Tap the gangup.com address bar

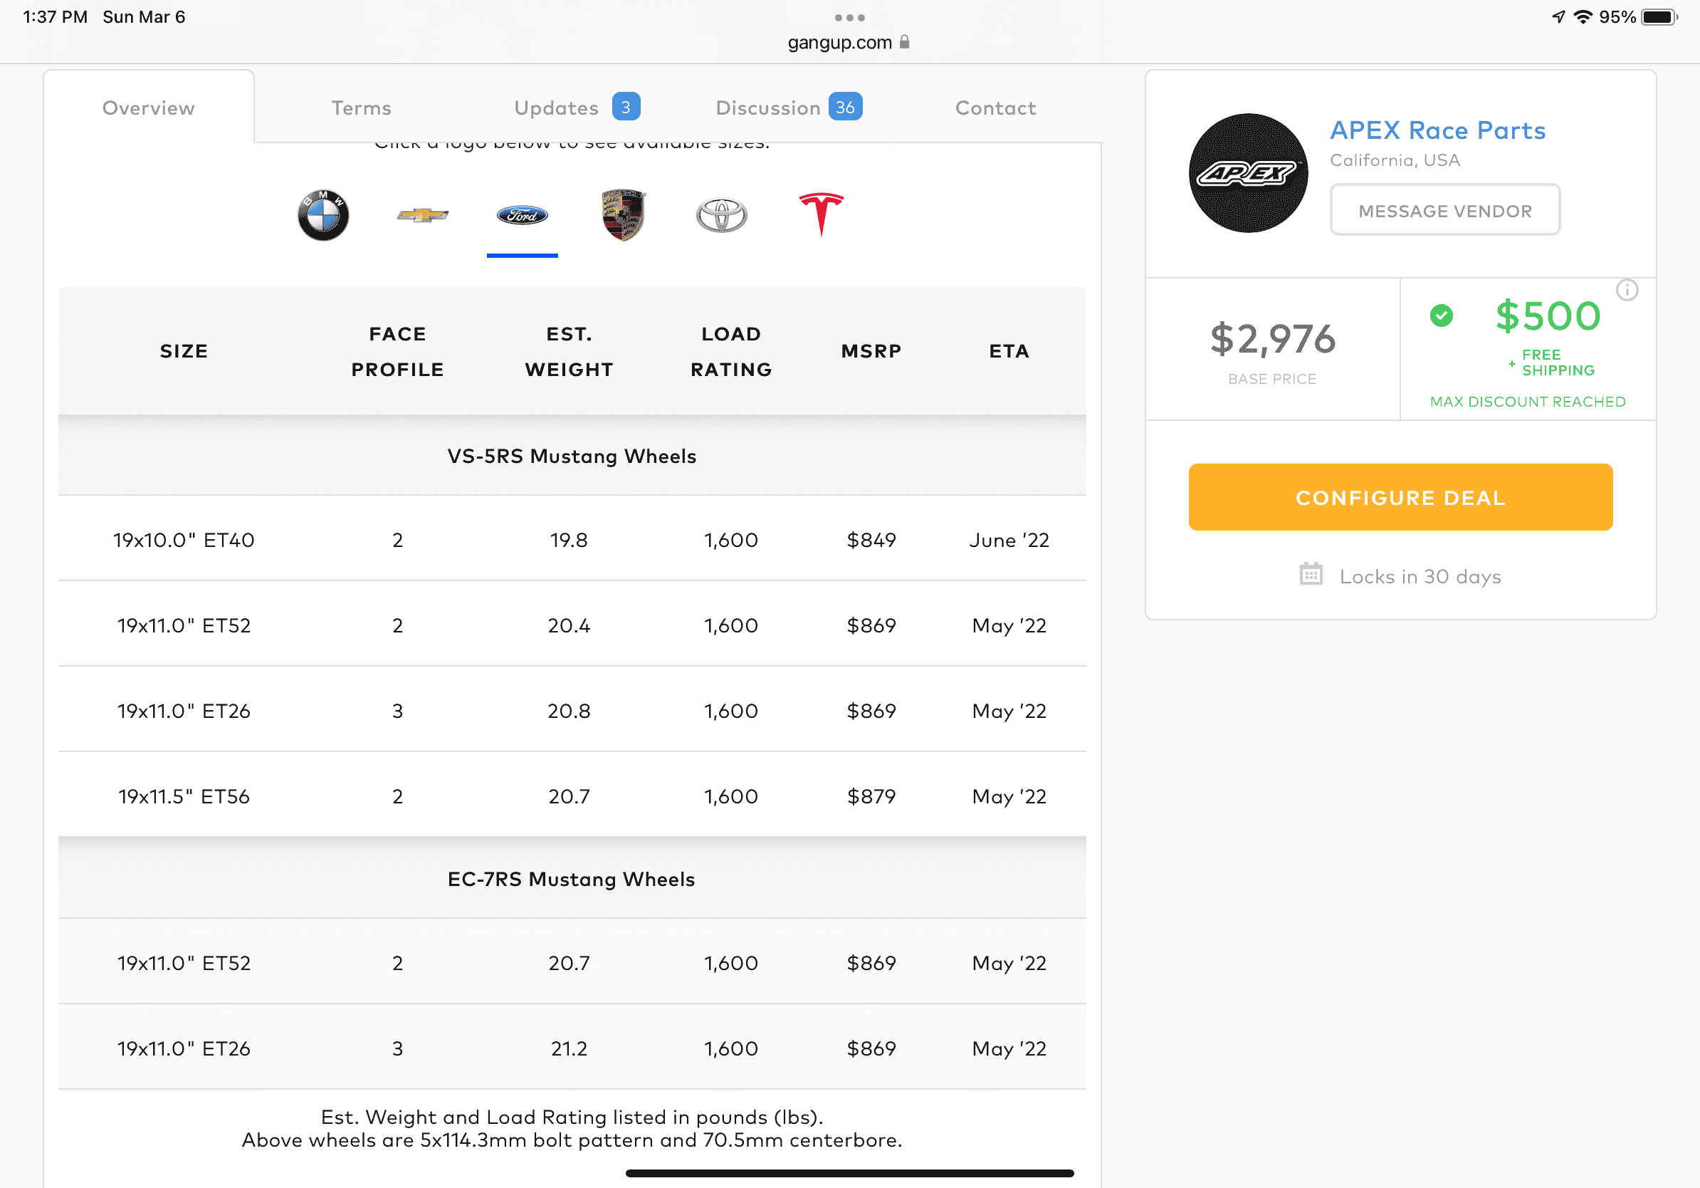pyautogui.click(x=849, y=42)
